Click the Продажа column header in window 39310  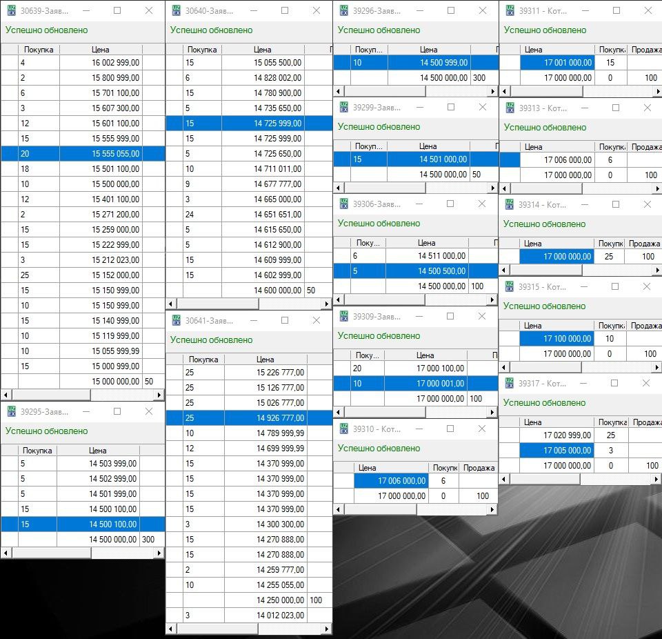point(479,467)
